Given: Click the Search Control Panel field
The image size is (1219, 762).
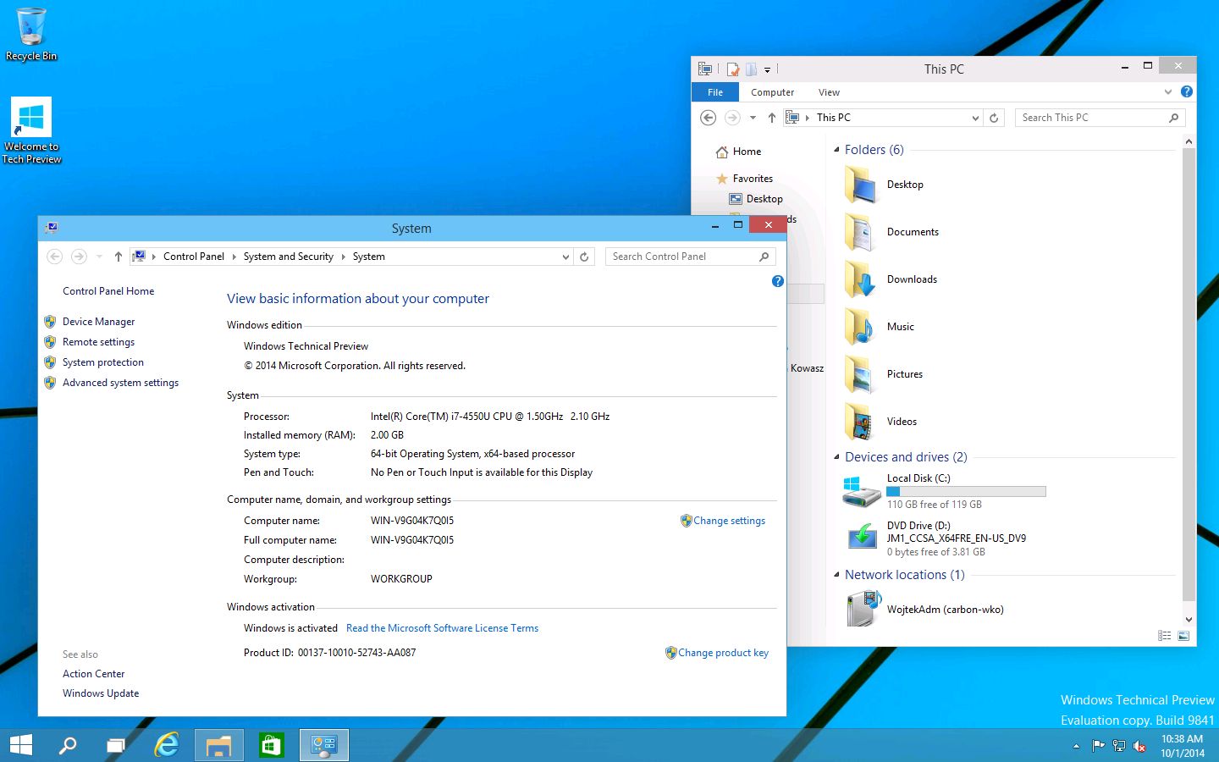Looking at the screenshot, I should pyautogui.click(x=681, y=257).
